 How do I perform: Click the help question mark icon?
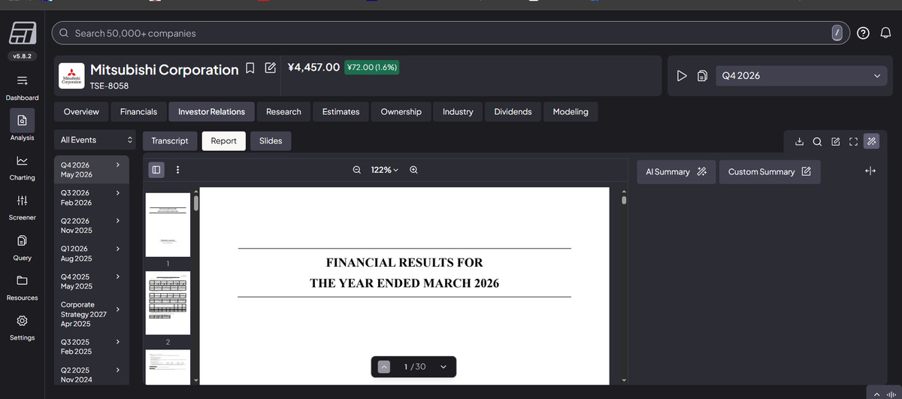point(864,33)
